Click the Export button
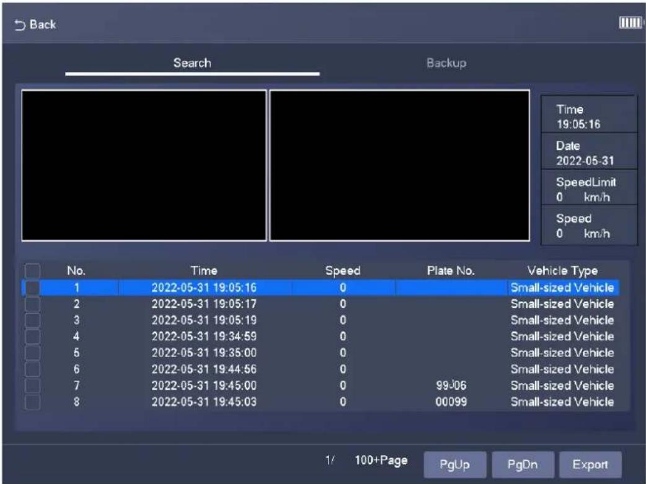 tap(590, 465)
